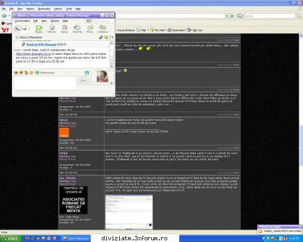Viewport: 303px width, 242px height.
Task: Expand Bookmarks dropdown on Yahoo toolbar
Action: tap(185, 30)
